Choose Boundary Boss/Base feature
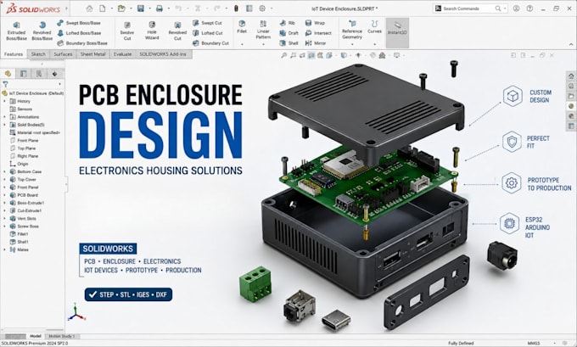The height and width of the screenshot is (347, 577). [82, 43]
